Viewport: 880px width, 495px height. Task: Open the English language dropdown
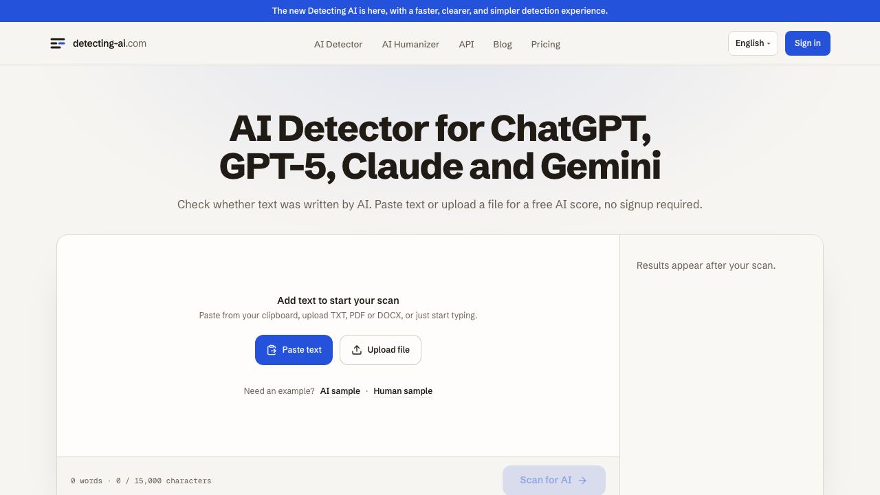click(753, 43)
